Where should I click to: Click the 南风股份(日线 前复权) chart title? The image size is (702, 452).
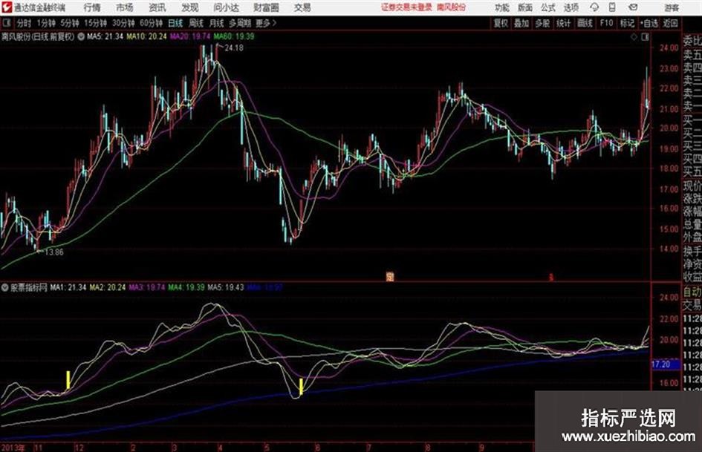[38, 36]
